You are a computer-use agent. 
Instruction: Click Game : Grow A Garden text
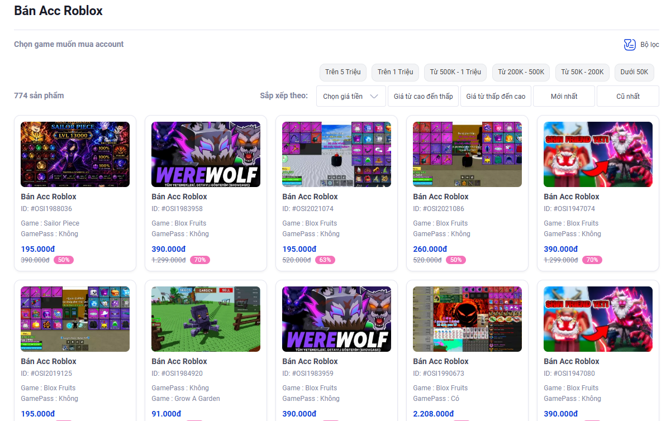185,399
